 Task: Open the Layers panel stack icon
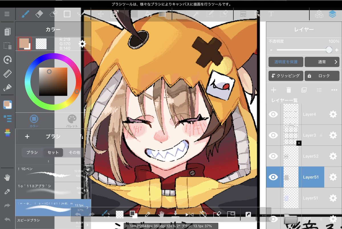(332, 14)
